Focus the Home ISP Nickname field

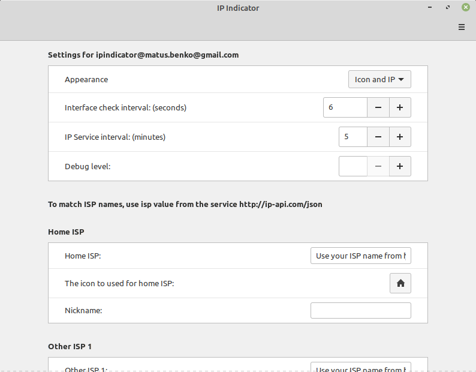point(361,310)
